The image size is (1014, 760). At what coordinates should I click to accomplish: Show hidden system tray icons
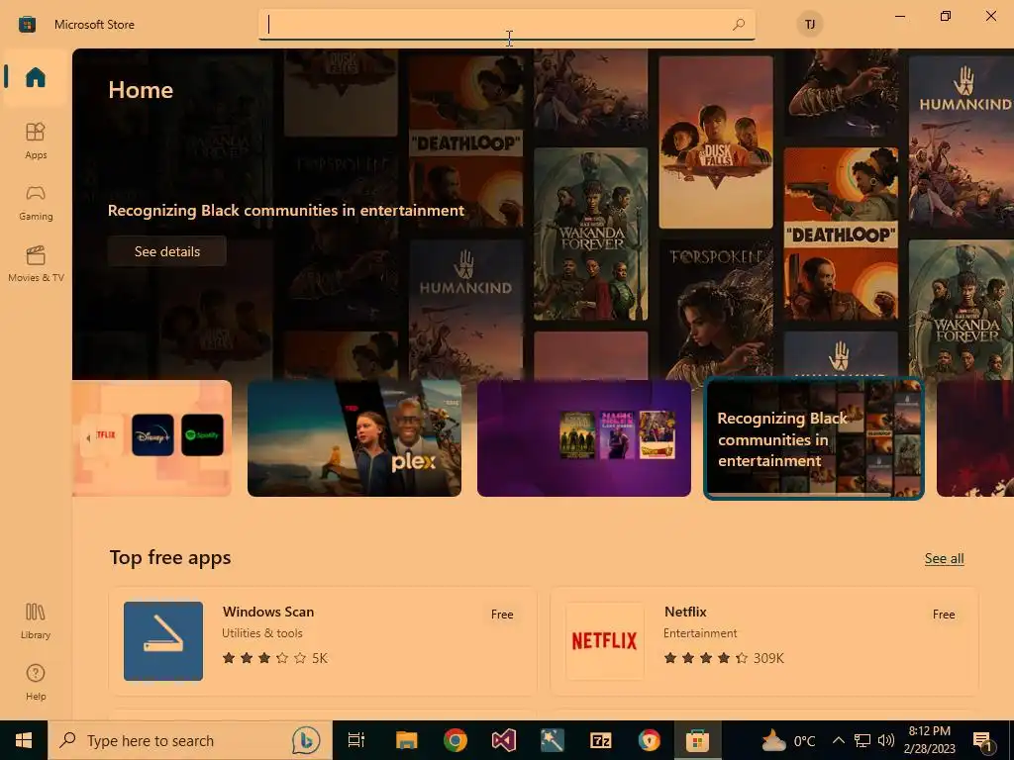[838, 740]
